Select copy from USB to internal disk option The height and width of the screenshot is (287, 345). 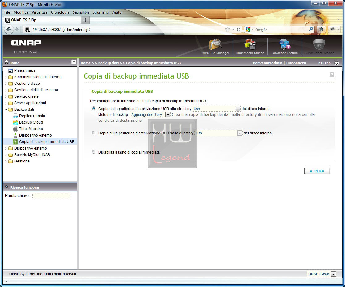tap(94, 108)
